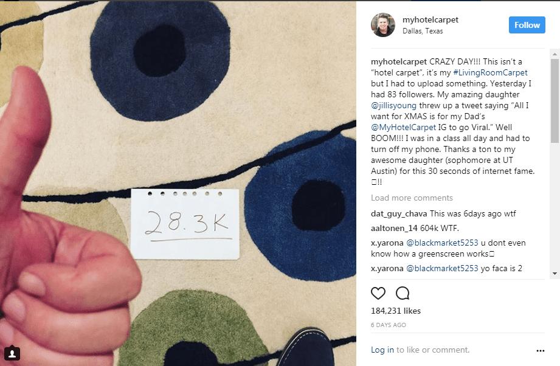View the 184,231 likes list

[x=396, y=311]
